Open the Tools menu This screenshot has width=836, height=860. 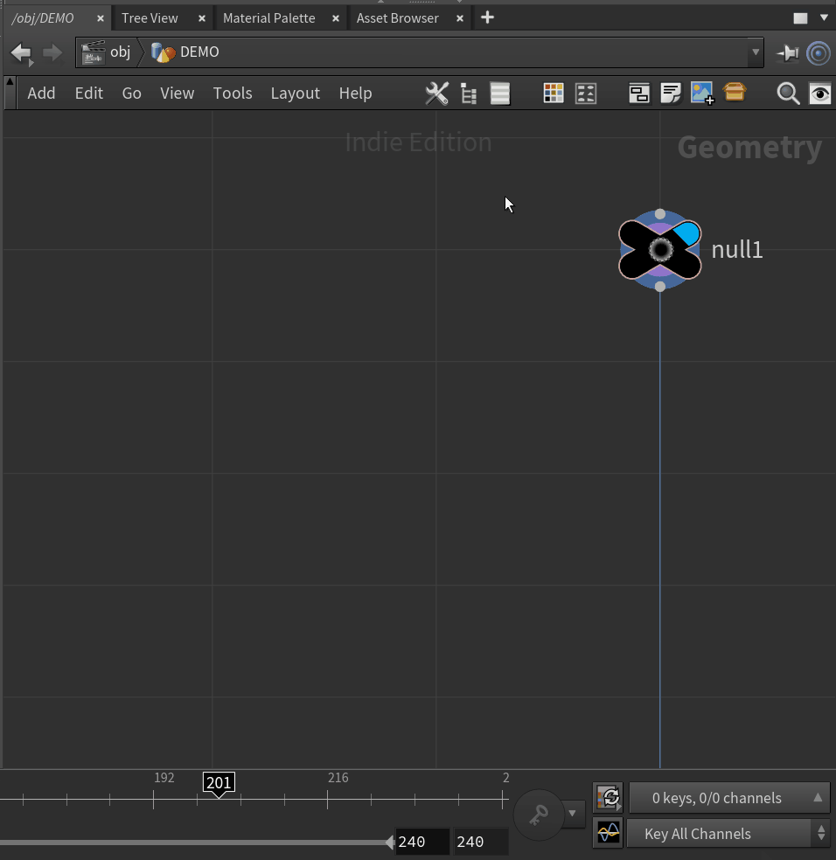(233, 93)
